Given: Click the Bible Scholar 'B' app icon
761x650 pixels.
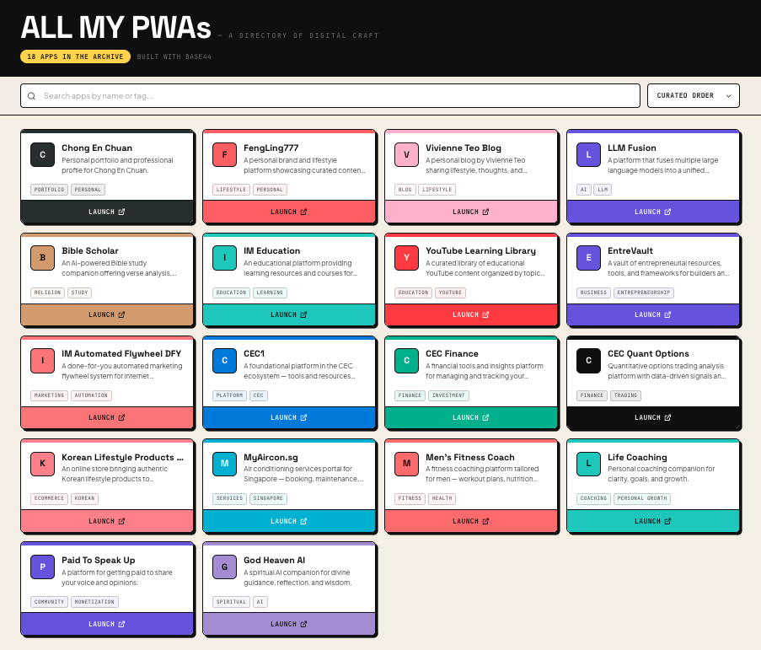Looking at the screenshot, I should click(x=43, y=257).
